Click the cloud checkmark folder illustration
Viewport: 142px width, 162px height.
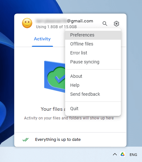pos(55,77)
